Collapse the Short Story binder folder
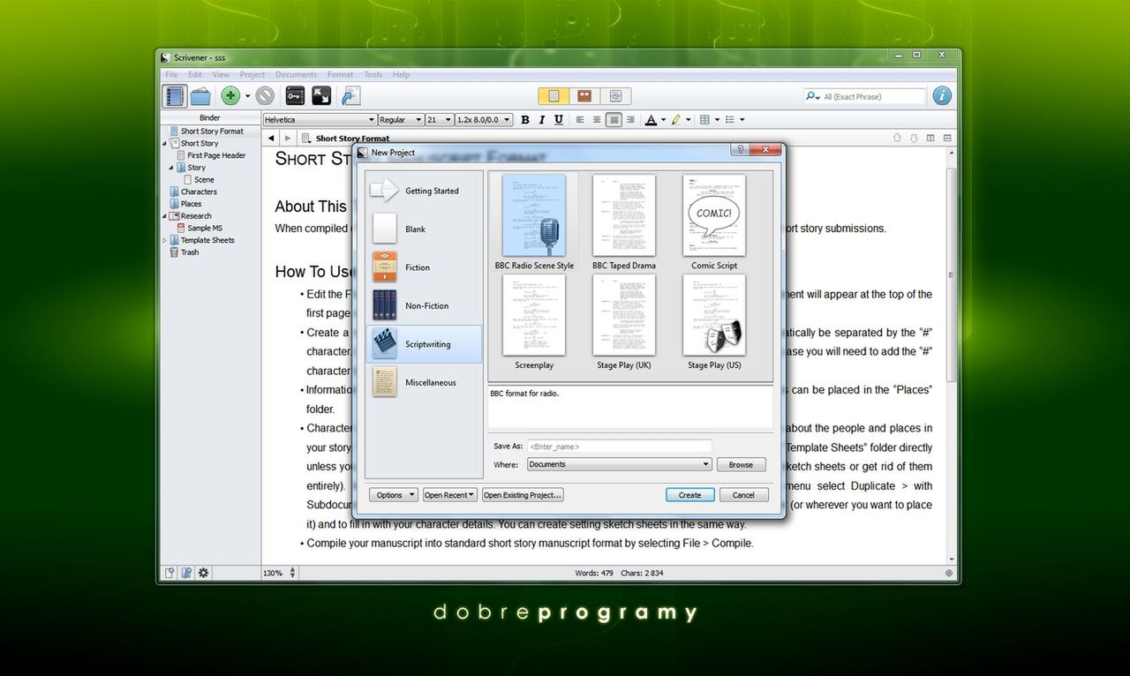 pyautogui.click(x=164, y=143)
